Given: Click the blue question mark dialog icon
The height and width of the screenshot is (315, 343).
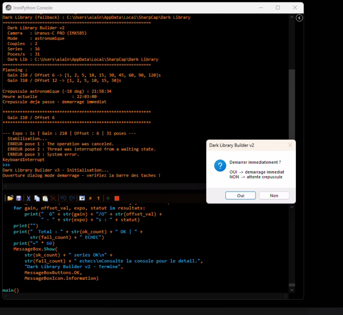Looking at the screenshot, I should (x=220, y=165).
